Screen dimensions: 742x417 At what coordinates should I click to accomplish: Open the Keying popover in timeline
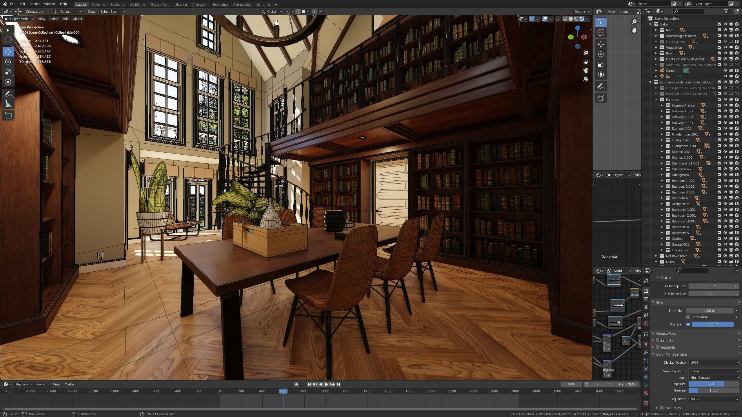pyautogui.click(x=42, y=384)
